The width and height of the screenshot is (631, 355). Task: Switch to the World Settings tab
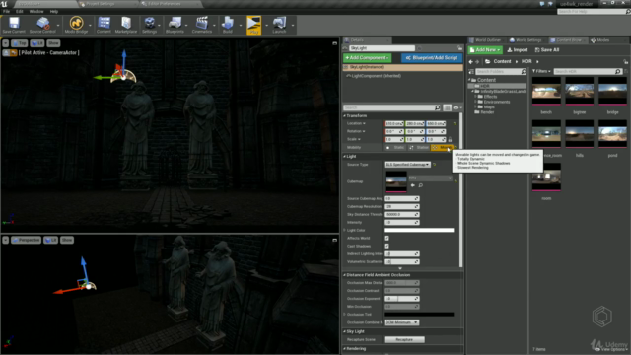526,40
